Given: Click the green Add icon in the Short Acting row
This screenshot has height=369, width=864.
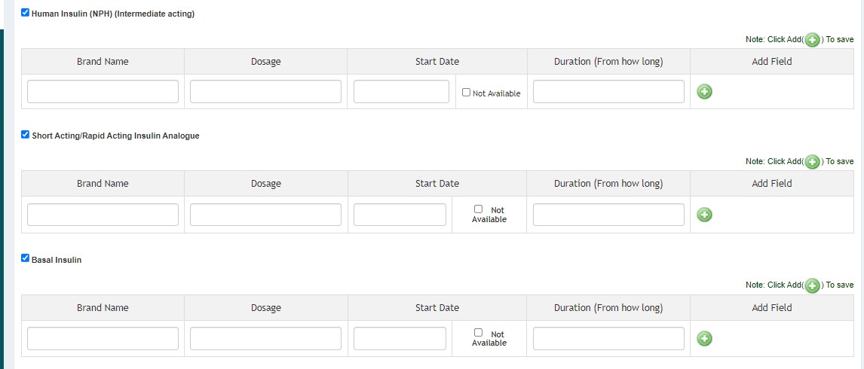Looking at the screenshot, I should pyautogui.click(x=704, y=215).
